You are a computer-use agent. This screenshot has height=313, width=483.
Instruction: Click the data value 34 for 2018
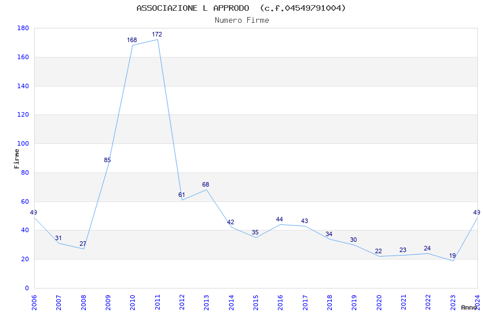329,234
